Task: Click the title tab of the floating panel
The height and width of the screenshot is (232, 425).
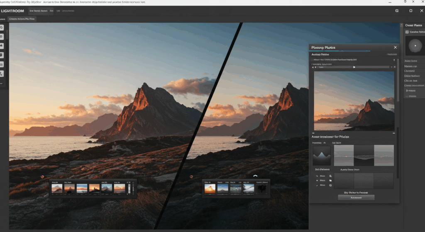Action: (323, 47)
